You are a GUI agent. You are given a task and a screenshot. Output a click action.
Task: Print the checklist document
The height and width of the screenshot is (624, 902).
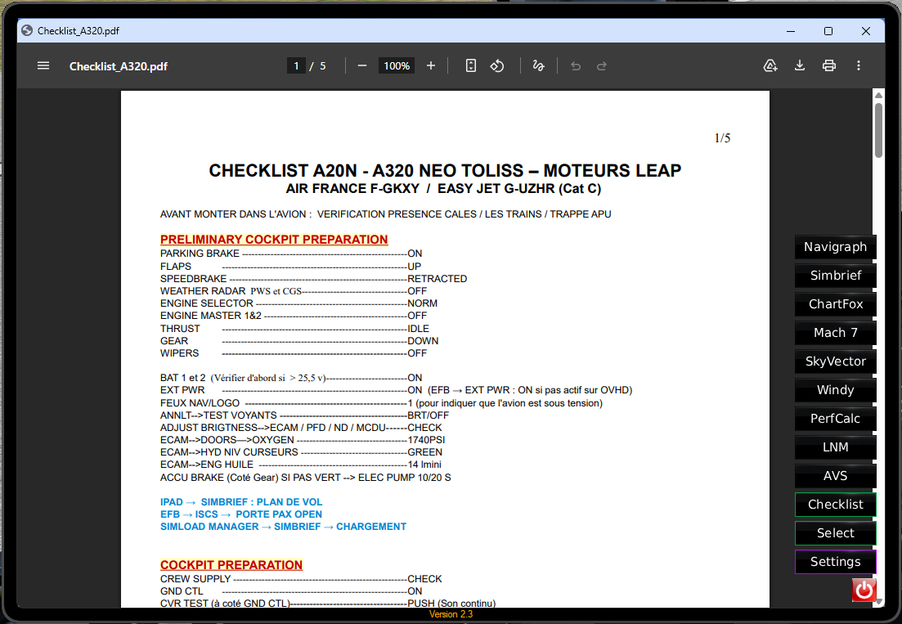pyautogui.click(x=829, y=65)
